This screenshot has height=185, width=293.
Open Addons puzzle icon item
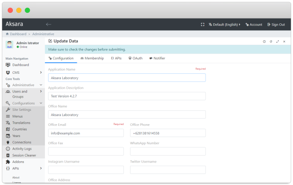pos(18,162)
